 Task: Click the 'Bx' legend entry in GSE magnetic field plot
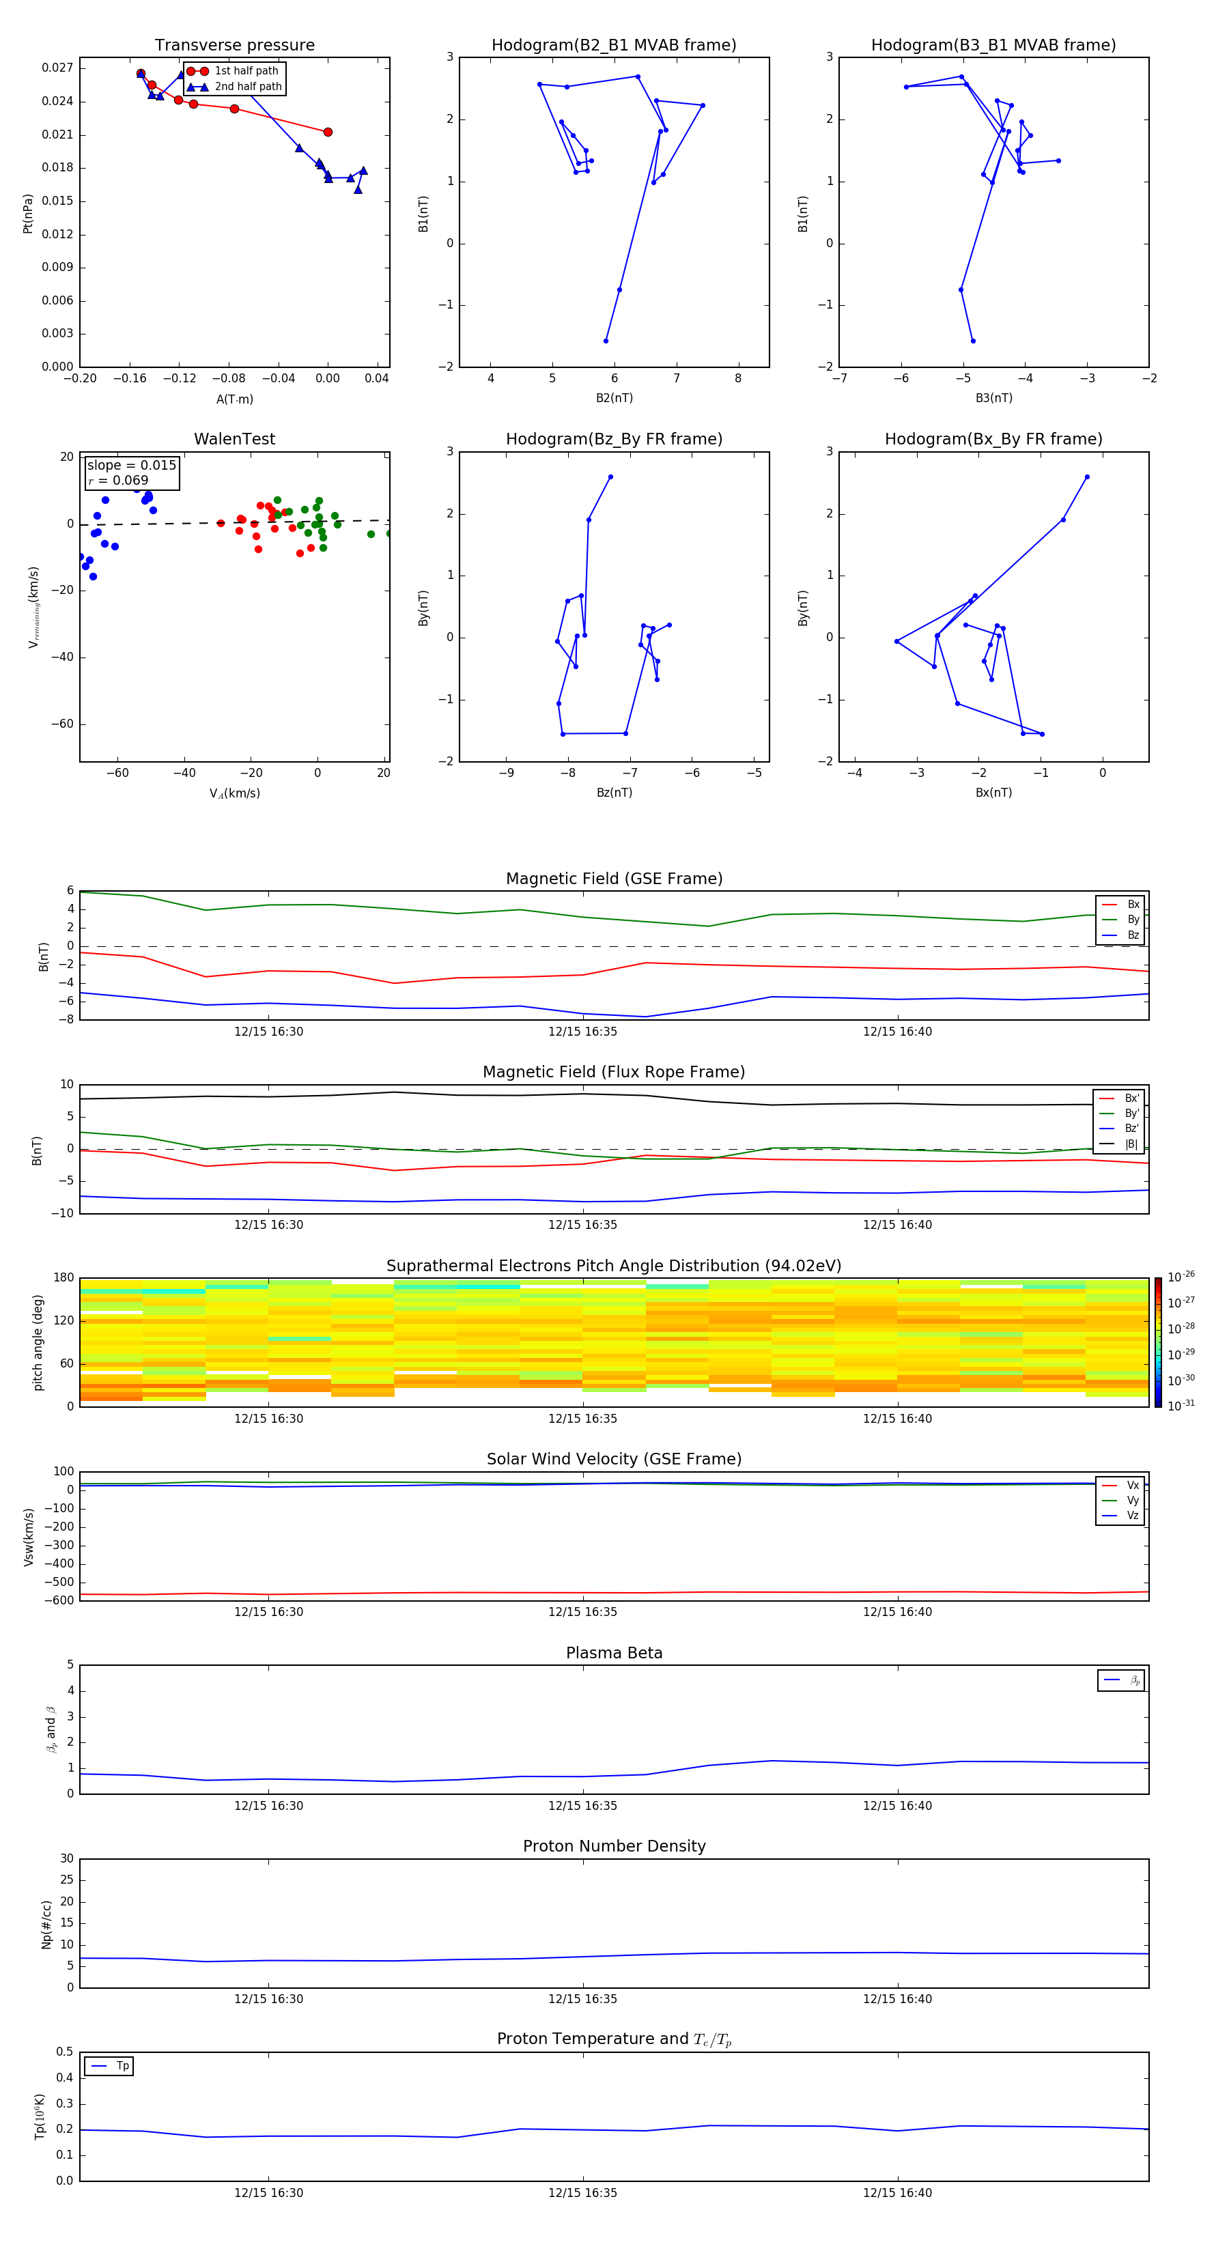1120,905
